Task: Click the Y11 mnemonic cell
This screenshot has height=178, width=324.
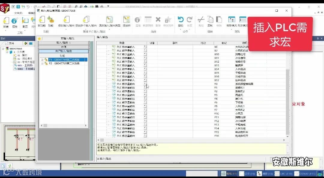Action: [x=224, y=117]
